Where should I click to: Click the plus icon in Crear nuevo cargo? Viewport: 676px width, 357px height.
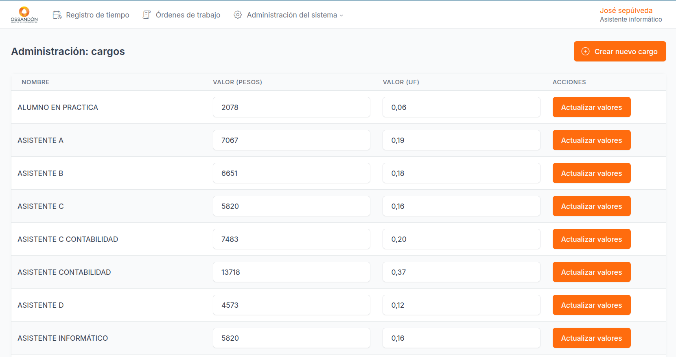[x=585, y=51]
